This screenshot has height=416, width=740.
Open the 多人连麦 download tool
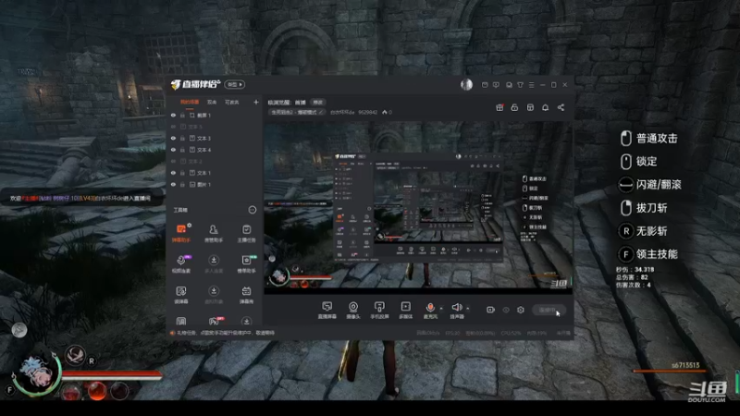coord(214,263)
